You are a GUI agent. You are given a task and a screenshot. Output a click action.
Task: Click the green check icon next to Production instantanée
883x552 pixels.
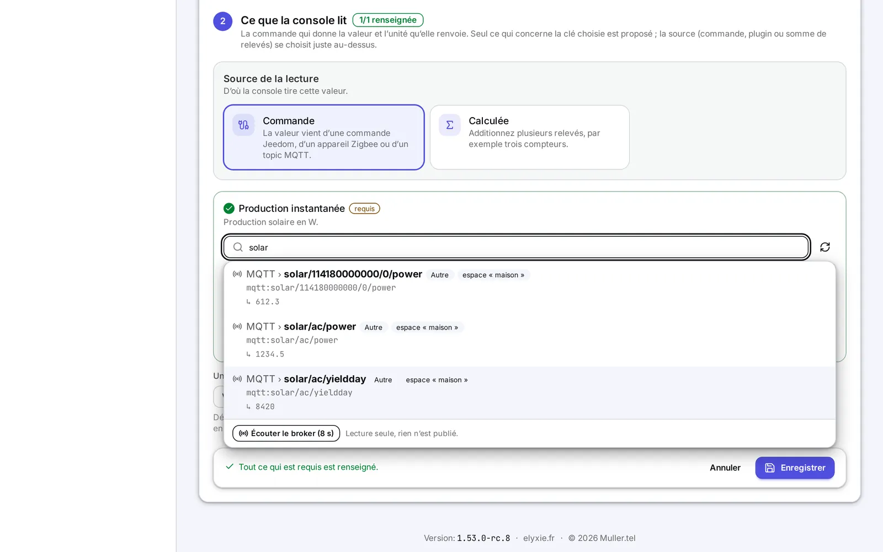tap(229, 209)
